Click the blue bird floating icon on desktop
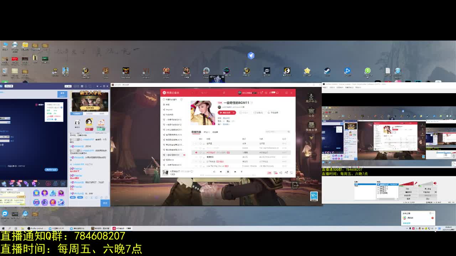 pyautogui.click(x=251, y=55)
